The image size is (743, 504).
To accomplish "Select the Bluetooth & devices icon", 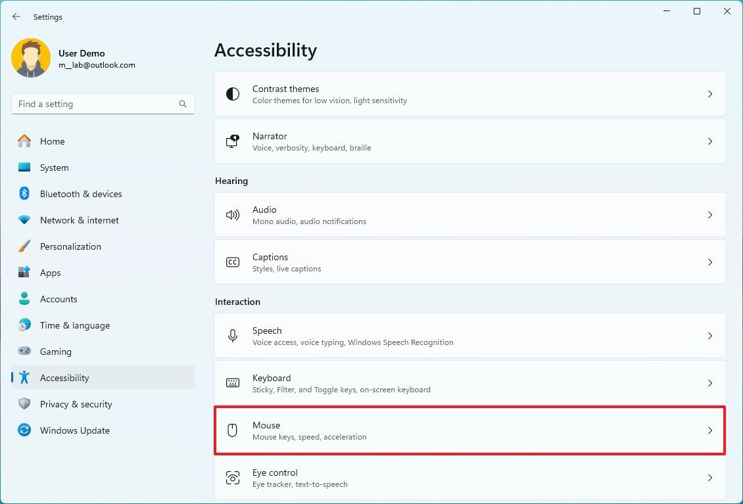I will click(24, 194).
